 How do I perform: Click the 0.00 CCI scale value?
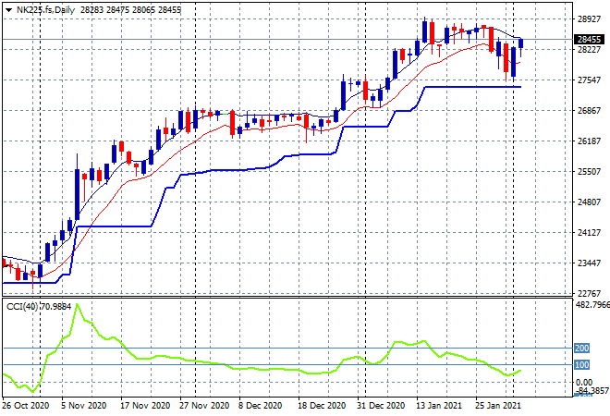point(584,382)
